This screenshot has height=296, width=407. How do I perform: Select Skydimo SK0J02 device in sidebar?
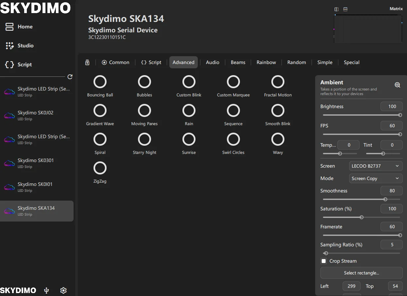35,115
